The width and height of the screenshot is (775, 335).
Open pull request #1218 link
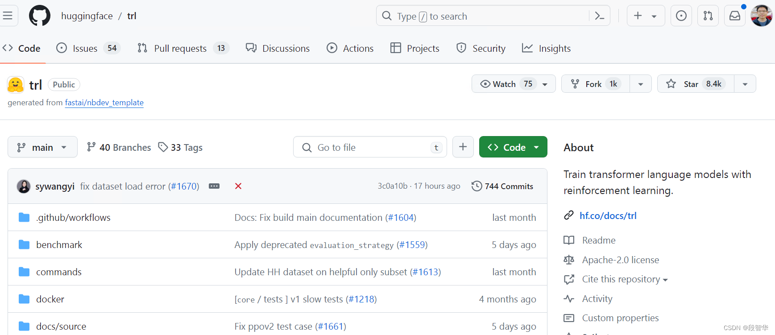(361, 299)
